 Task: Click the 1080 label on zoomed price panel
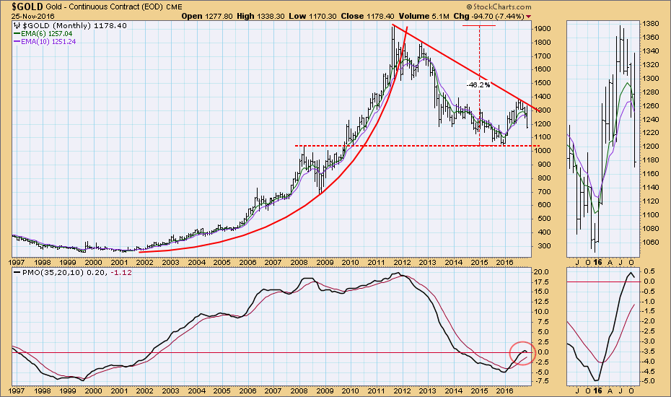pos(651,229)
